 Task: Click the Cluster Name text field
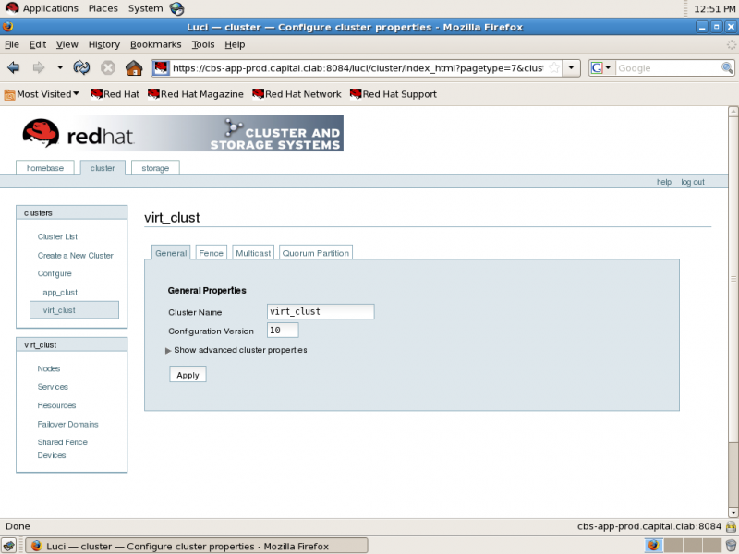321,311
